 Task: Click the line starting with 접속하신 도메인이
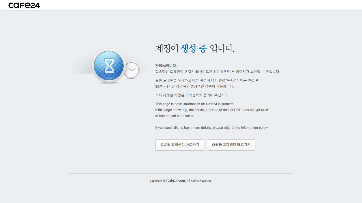point(217,72)
